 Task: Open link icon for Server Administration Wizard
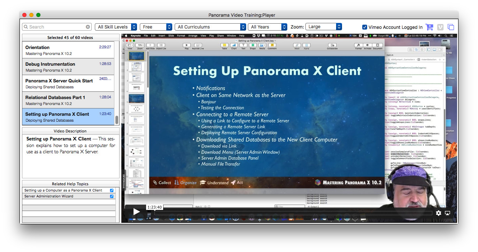(112, 196)
